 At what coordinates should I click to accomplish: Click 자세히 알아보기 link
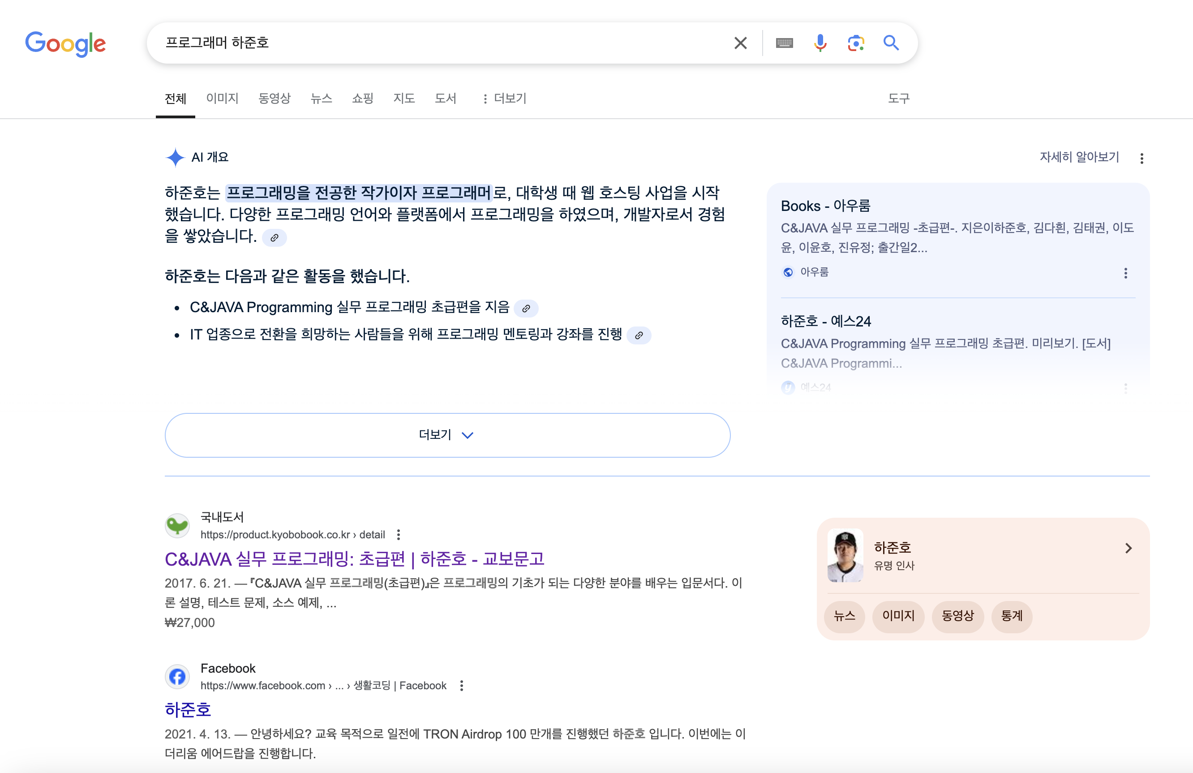pyautogui.click(x=1079, y=157)
